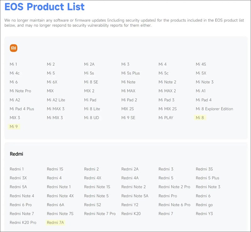The height and width of the screenshot is (232, 251).
Task: Click the Redmi Y3 entry
Action: click(204, 214)
